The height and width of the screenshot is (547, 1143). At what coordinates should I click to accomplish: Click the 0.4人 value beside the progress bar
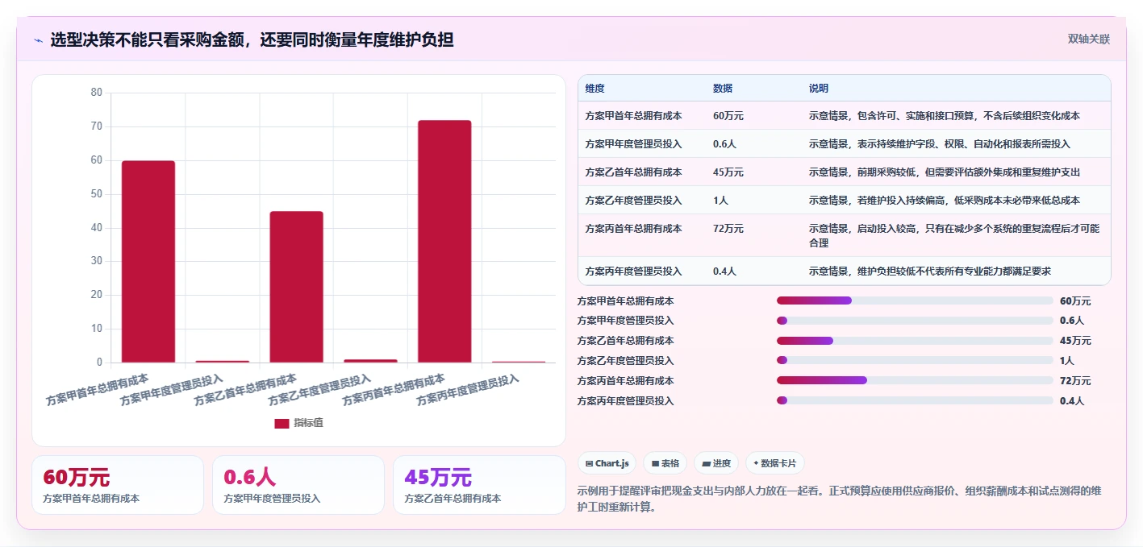pyautogui.click(x=1072, y=401)
